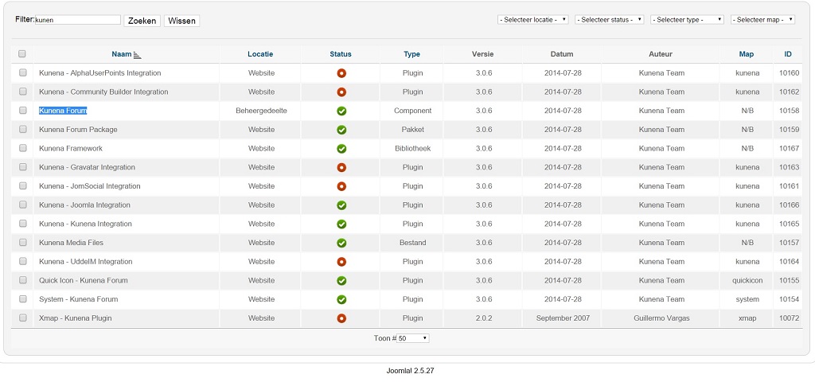
Task: Disable Quick Icon - Kunena Forum status icon
Action: tap(341, 281)
